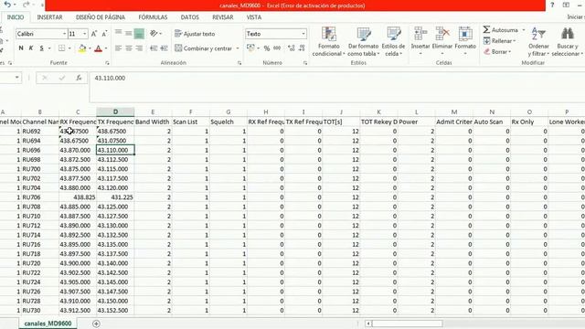Expand Autosuma dropdown arrow
Screen dimensions: 585x329
(x=523, y=30)
